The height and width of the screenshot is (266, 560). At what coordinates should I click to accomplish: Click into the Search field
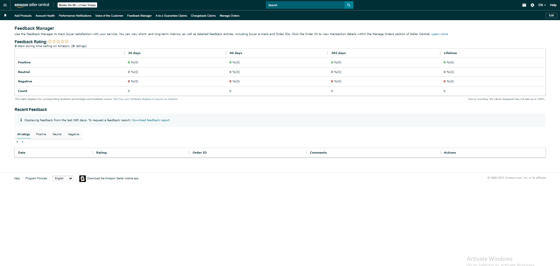[305, 5]
